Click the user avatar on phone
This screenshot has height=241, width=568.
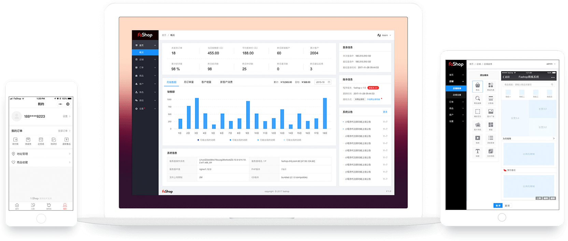(x=17, y=116)
